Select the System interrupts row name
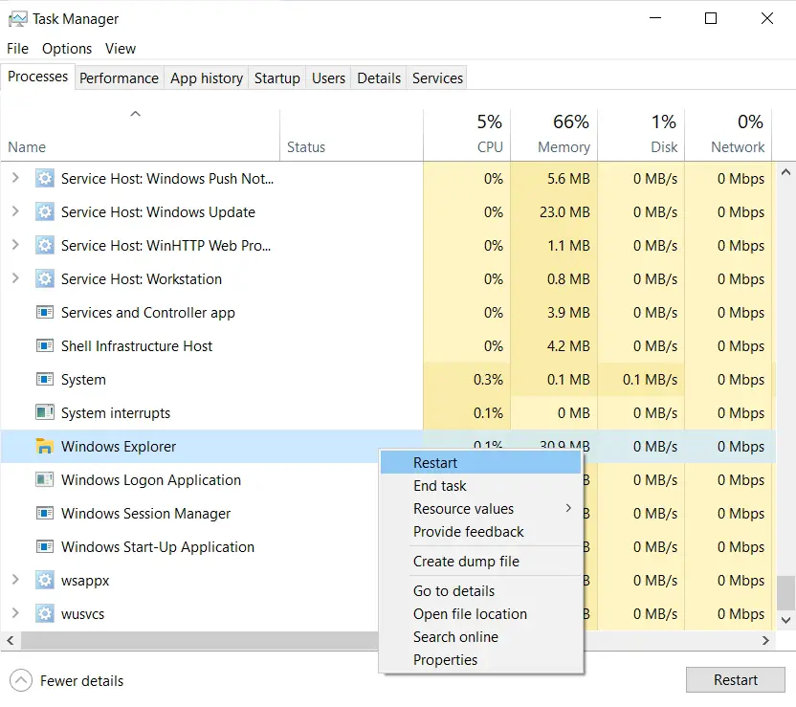Image resolution: width=796 pixels, height=707 pixels. 115,412
